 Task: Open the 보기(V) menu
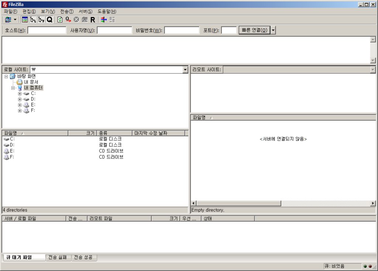coord(48,11)
